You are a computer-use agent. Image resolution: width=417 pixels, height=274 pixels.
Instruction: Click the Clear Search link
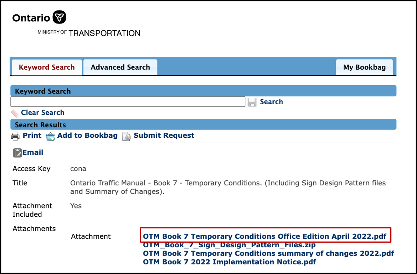pos(43,112)
